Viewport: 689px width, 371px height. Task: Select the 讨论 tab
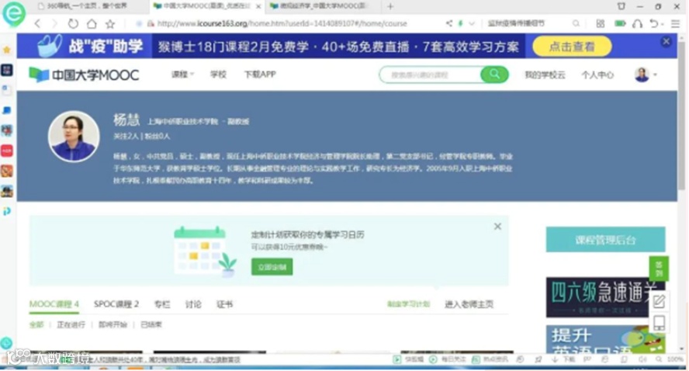point(193,304)
